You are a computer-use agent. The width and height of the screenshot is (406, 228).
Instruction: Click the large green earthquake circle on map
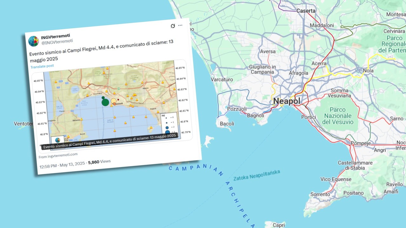105,102
